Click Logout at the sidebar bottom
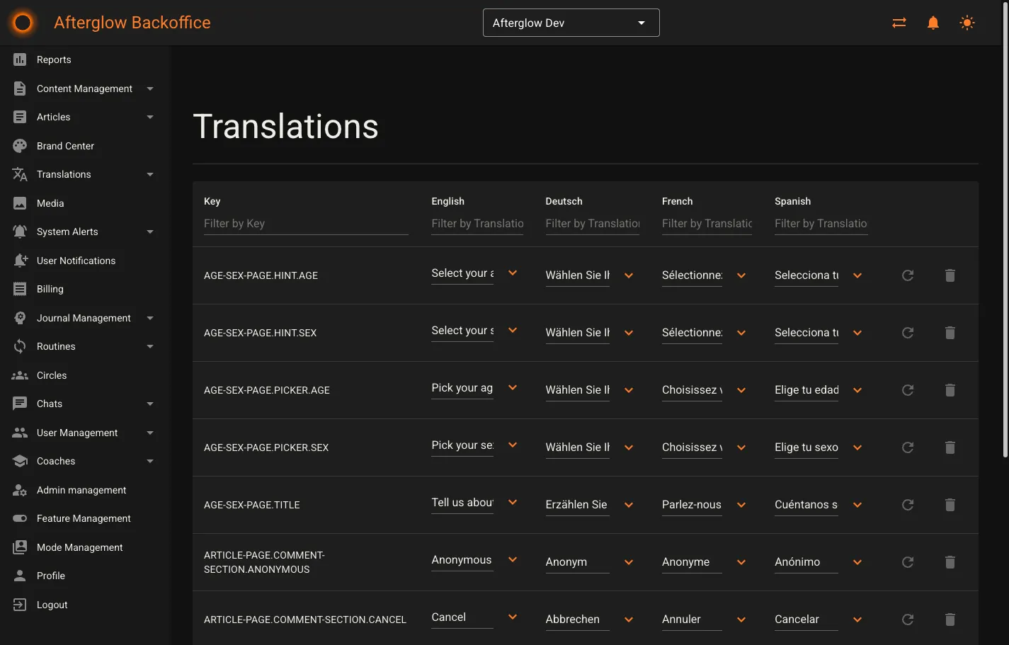1009x645 pixels. click(x=52, y=605)
